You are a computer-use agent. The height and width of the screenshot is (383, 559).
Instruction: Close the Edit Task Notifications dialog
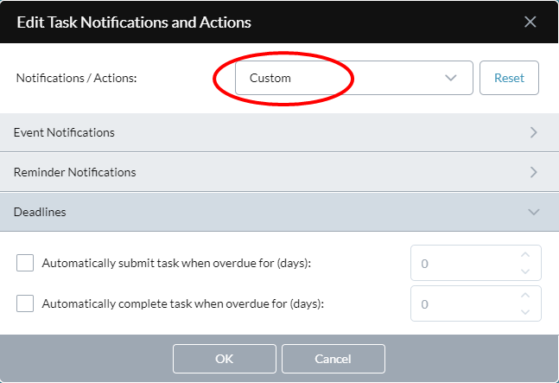[x=530, y=22]
